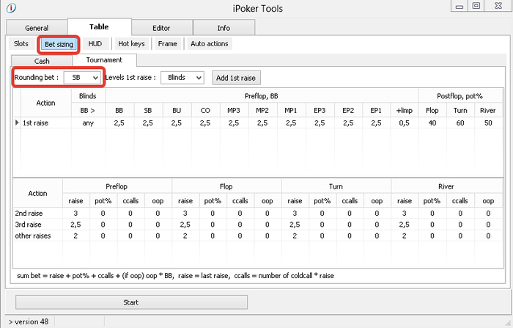Open the Auto actions section

[x=210, y=43]
